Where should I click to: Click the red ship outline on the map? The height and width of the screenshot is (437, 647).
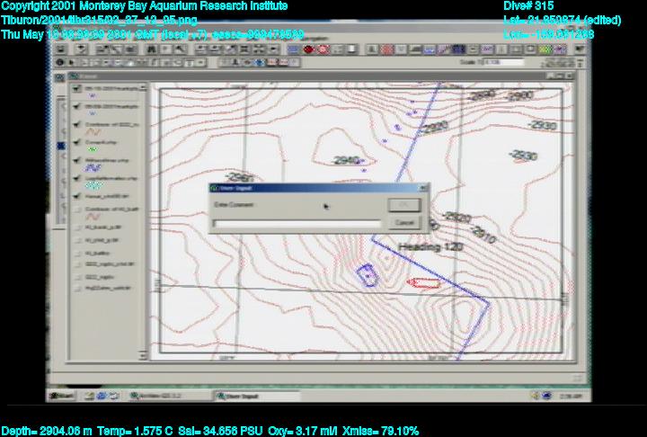422,283
